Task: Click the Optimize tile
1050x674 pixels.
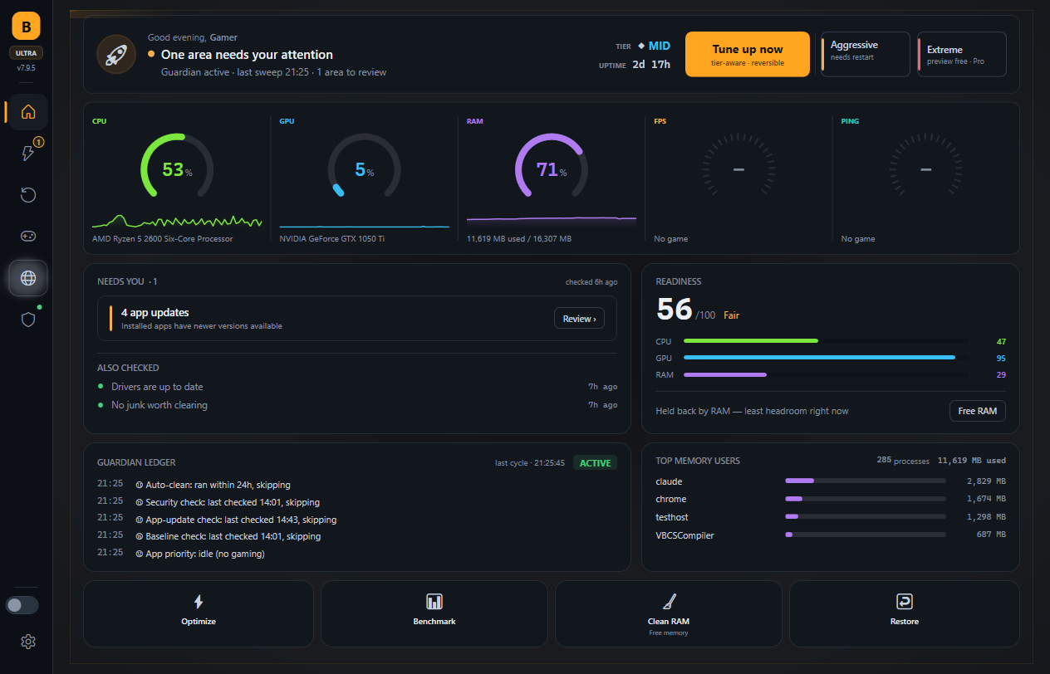Action: click(199, 613)
